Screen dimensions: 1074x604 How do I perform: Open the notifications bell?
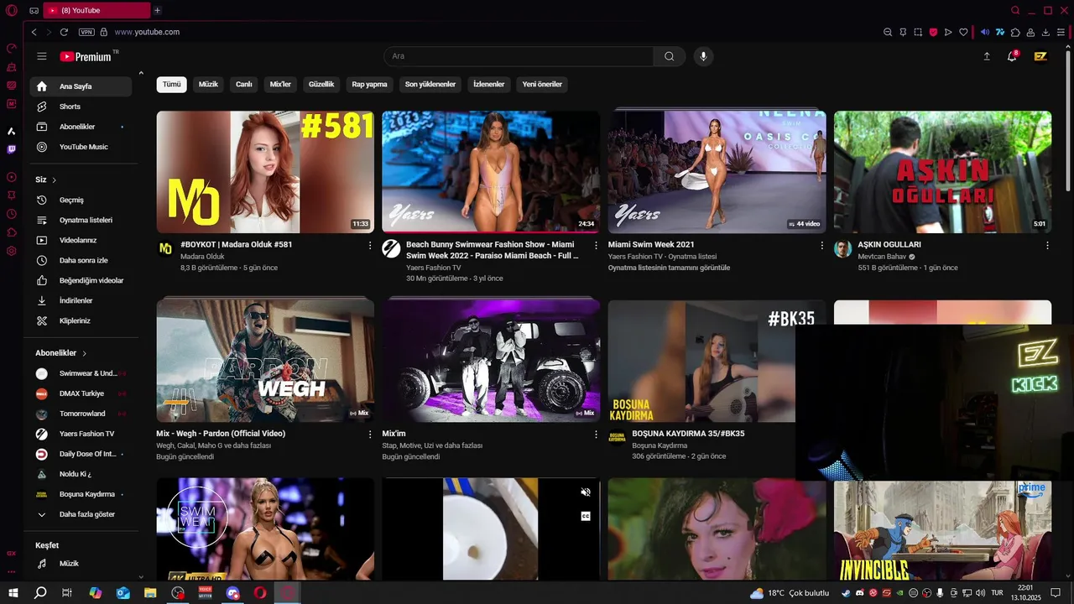point(1013,56)
